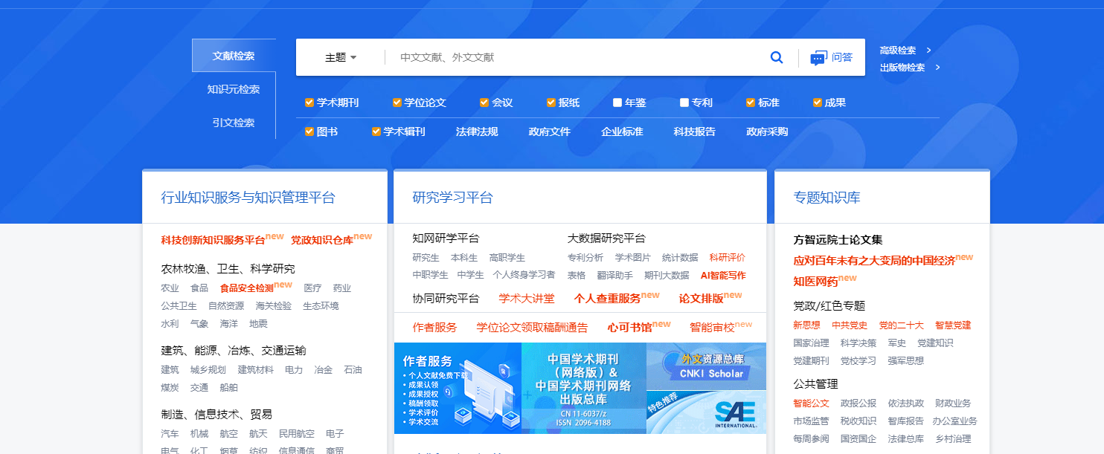Toggle the 成果 checkbox
Image resolution: width=1104 pixels, height=454 pixels.
(817, 103)
